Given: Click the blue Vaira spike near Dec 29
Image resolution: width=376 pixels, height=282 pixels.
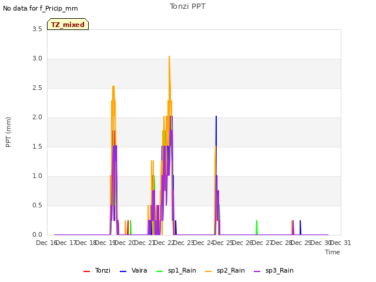Looking at the screenshot, I should pos(300,227).
